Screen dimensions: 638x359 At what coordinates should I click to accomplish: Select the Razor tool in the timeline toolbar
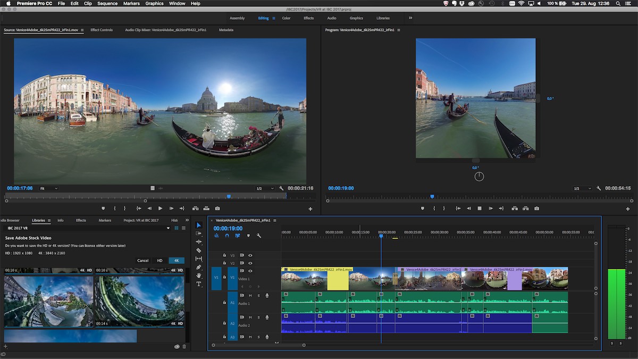pyautogui.click(x=199, y=250)
